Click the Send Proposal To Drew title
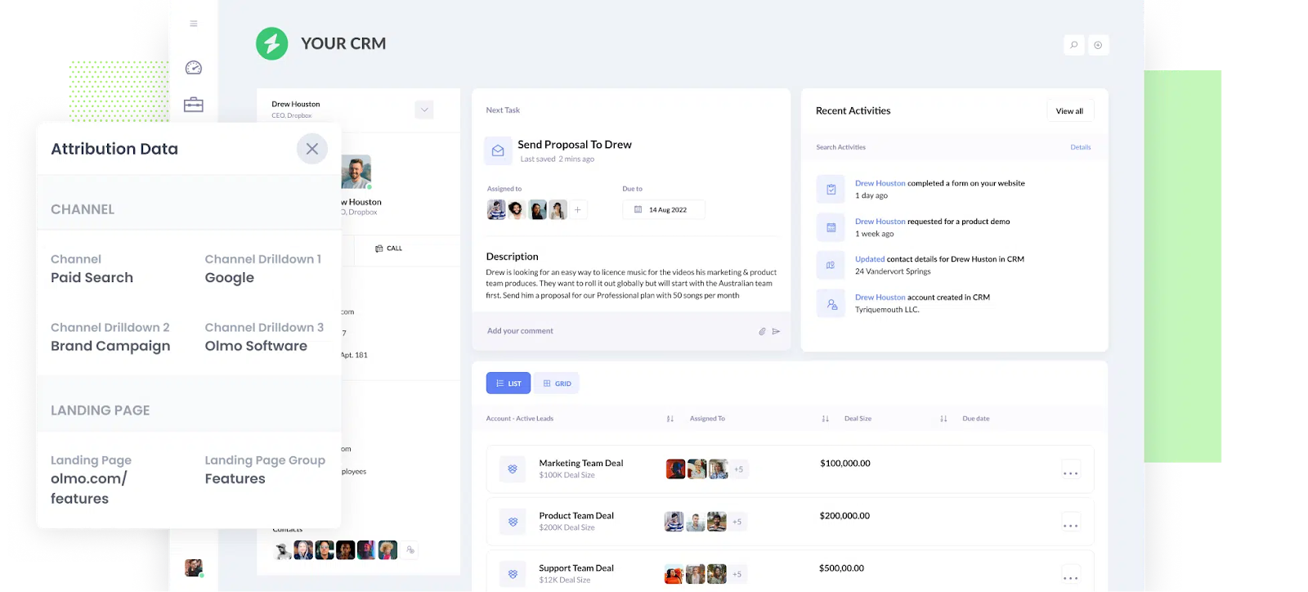Screen dimensions: 1308x592 (575, 145)
